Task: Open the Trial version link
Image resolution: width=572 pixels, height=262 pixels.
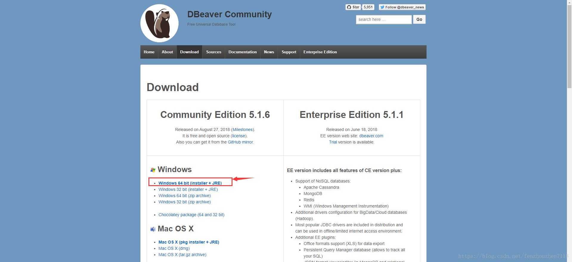Action: coord(333,142)
